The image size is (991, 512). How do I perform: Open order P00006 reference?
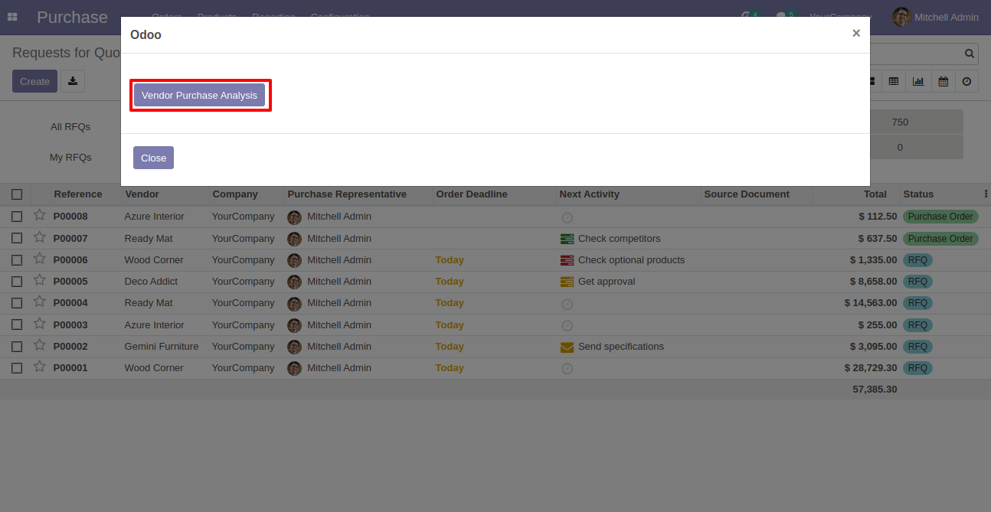(70, 260)
